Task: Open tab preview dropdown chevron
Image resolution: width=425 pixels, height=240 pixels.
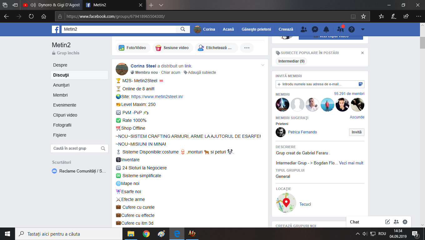Action: click(x=161, y=5)
